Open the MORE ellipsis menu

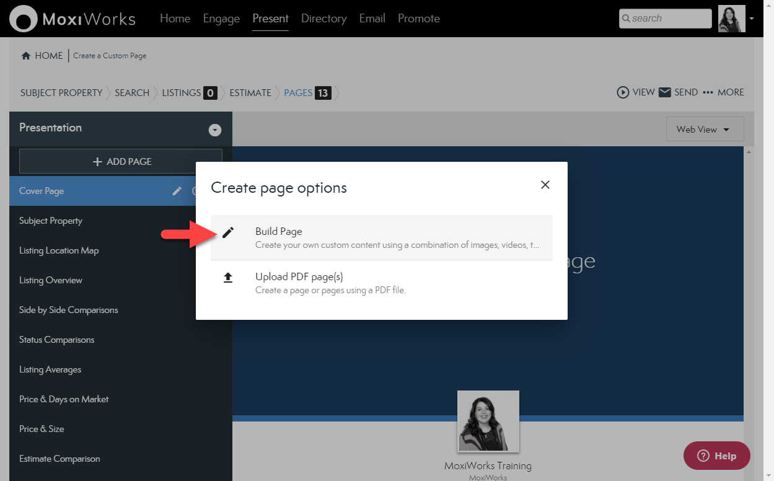(708, 92)
